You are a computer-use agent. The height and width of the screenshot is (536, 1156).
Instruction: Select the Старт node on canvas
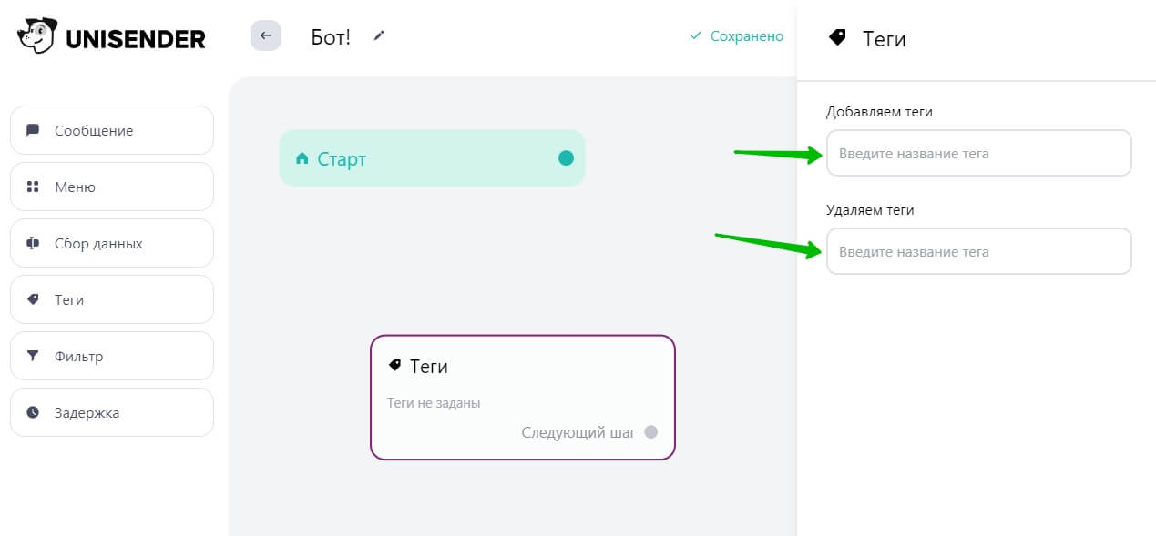tap(432, 158)
